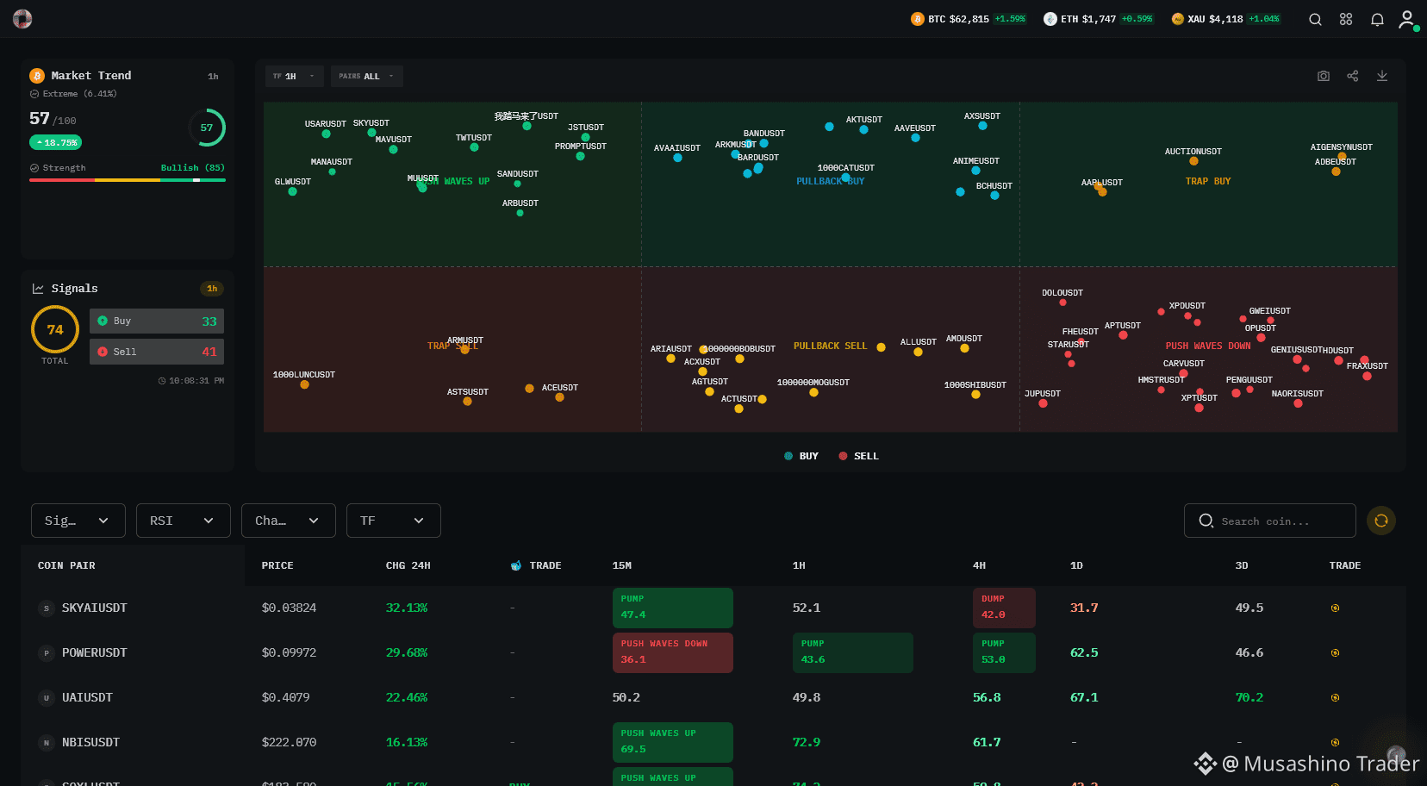Sort by 4H column header

coord(979,565)
